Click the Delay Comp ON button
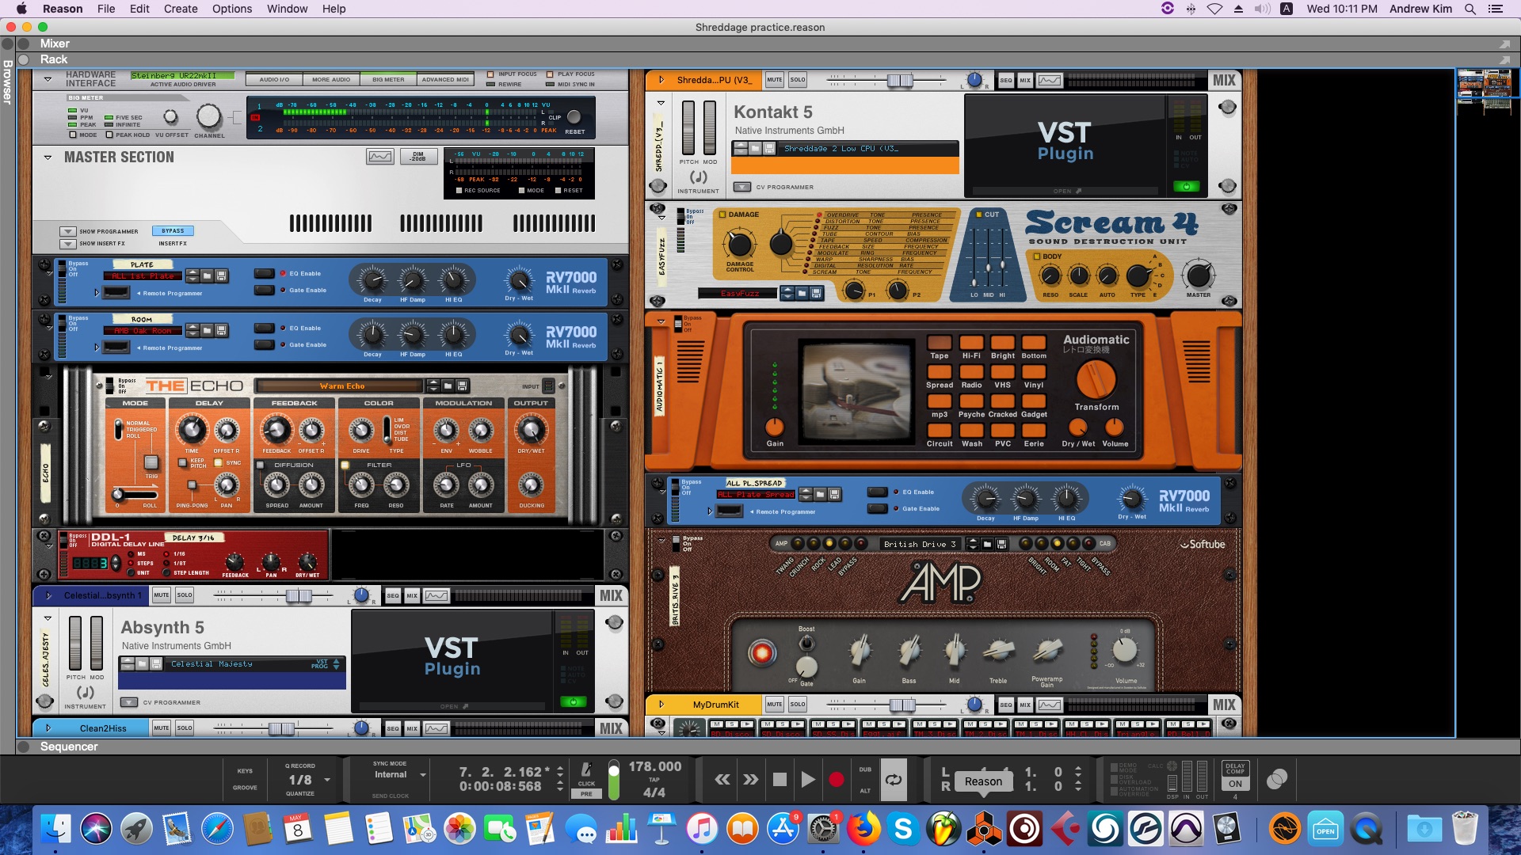This screenshot has height=855, width=1521. (1235, 784)
